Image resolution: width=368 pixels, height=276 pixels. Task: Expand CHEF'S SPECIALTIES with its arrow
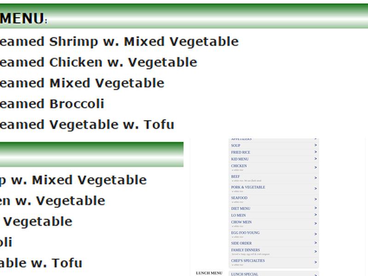tap(316, 262)
